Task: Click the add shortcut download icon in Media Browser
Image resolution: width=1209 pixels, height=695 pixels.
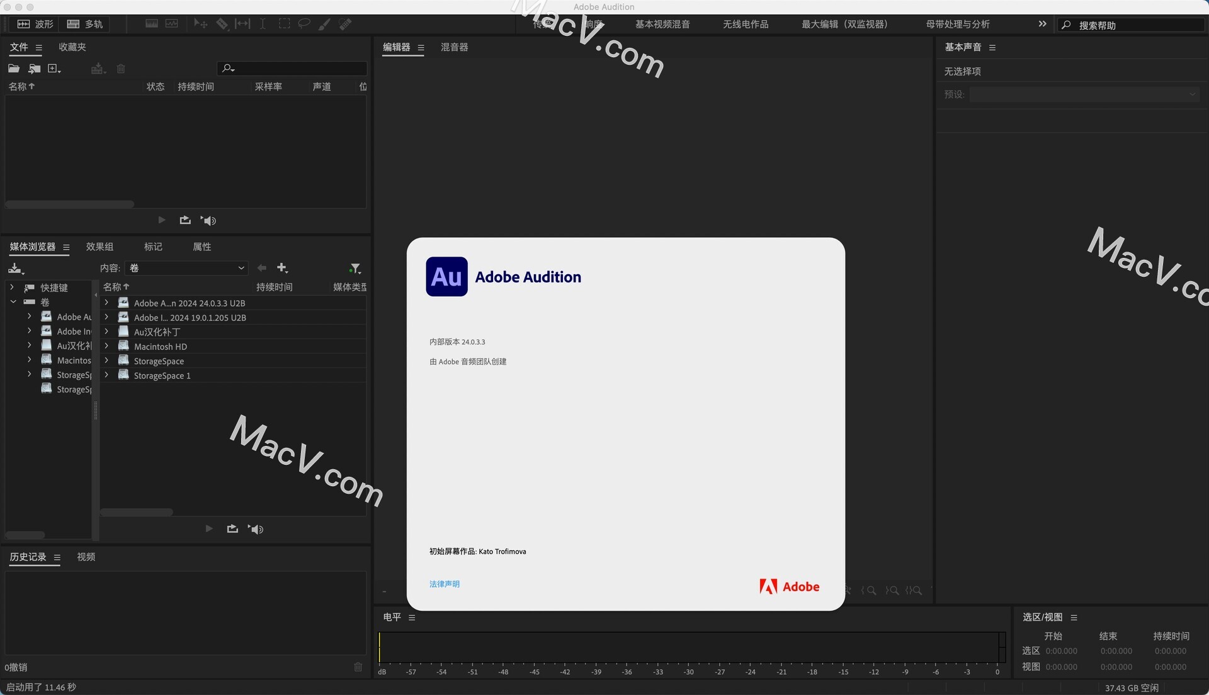Action: (16, 269)
